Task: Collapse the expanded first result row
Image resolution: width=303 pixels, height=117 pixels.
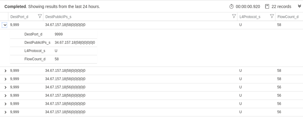Action: click(x=5, y=25)
